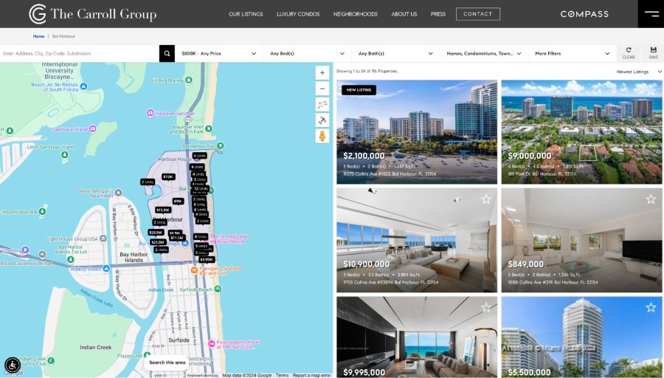
Task: Open Newest Listings sort dropdown
Action: (639, 72)
